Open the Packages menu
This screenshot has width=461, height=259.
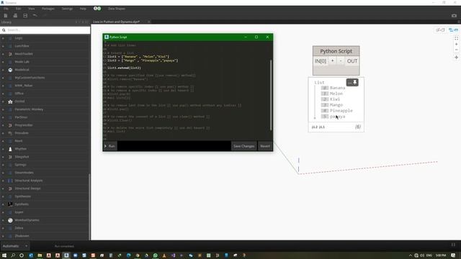(x=48, y=9)
